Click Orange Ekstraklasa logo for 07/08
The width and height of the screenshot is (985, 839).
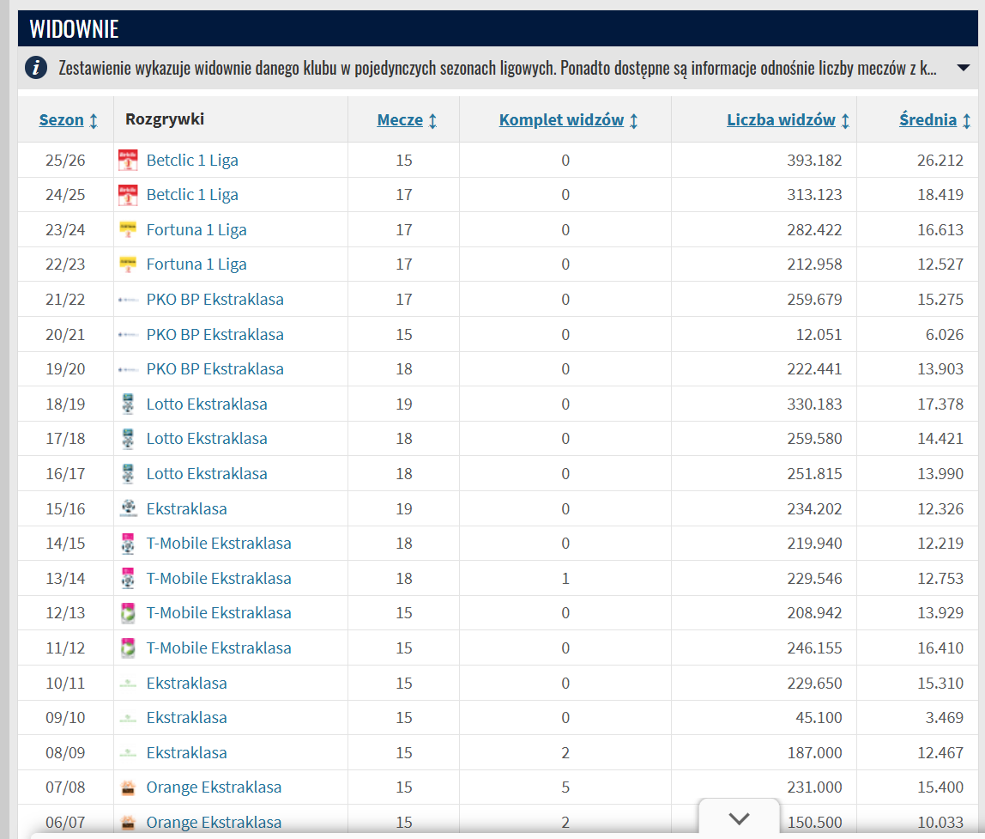(128, 787)
